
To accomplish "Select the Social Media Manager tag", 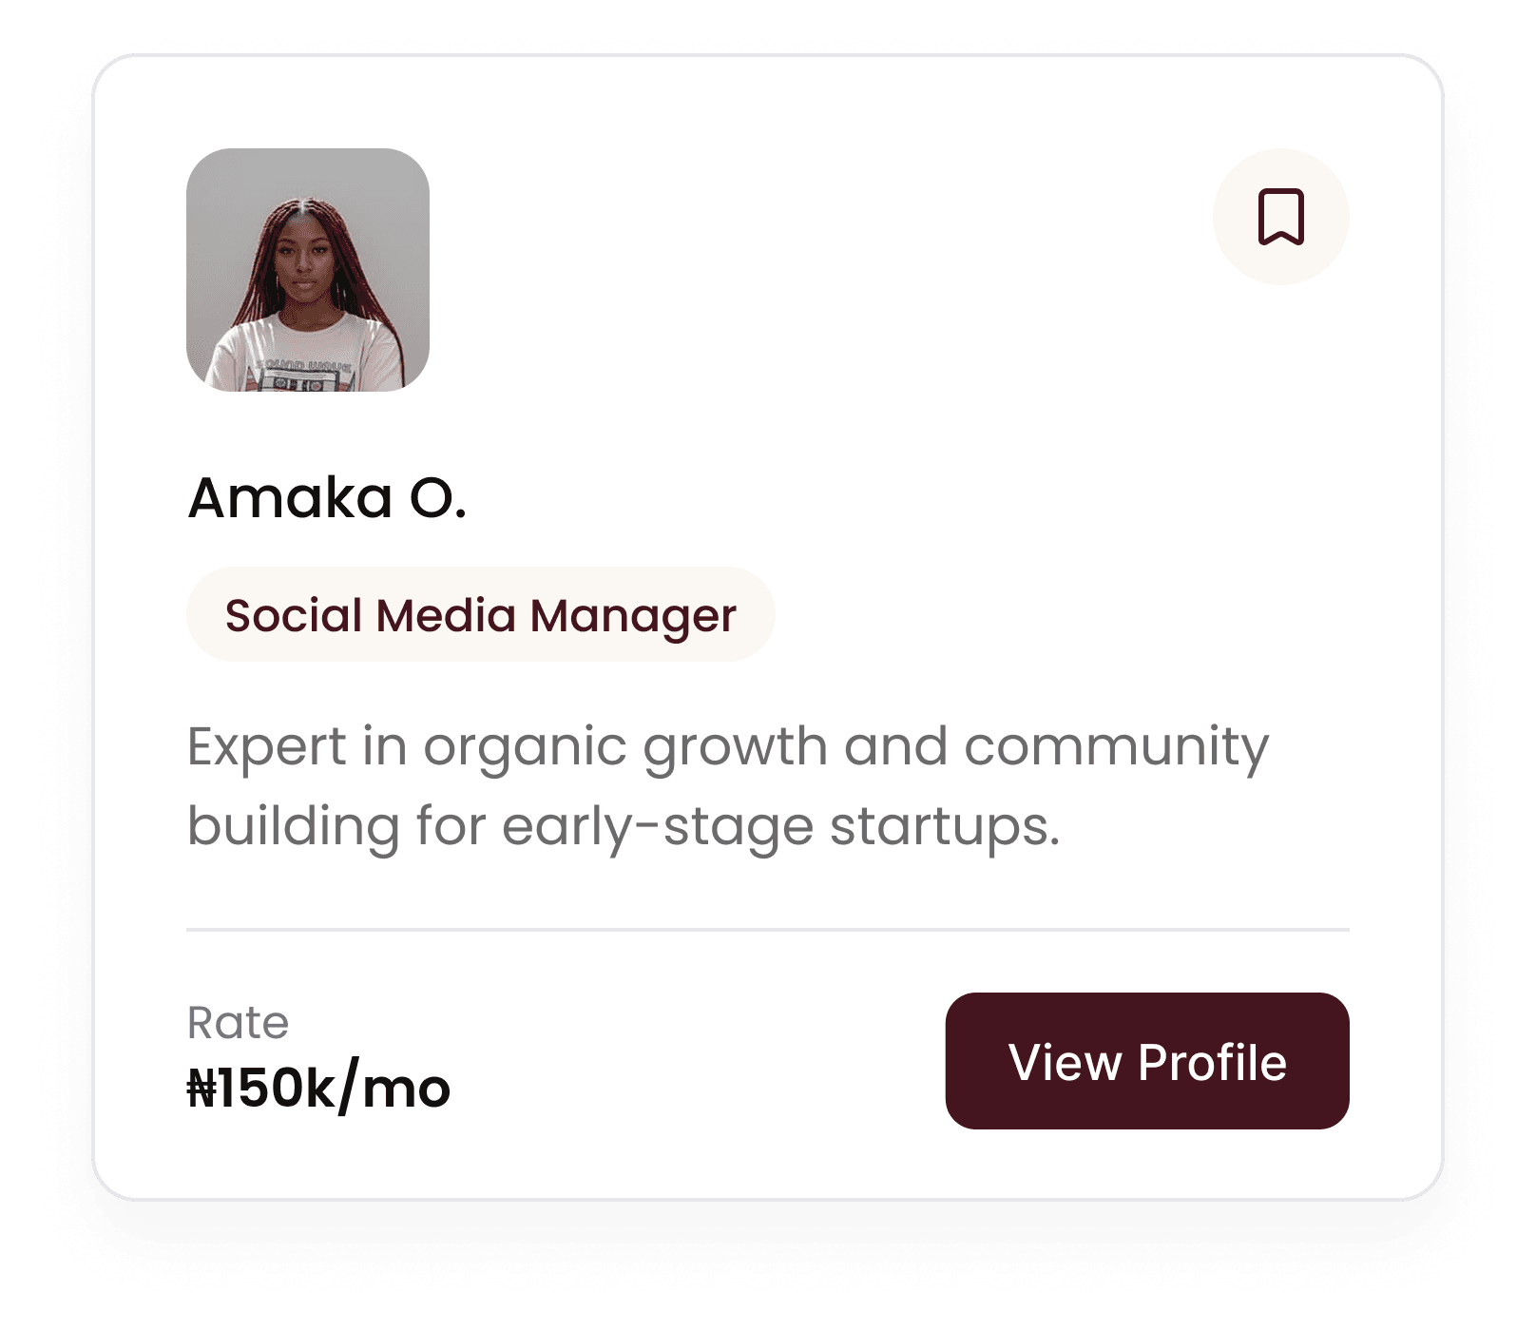I will (x=481, y=614).
